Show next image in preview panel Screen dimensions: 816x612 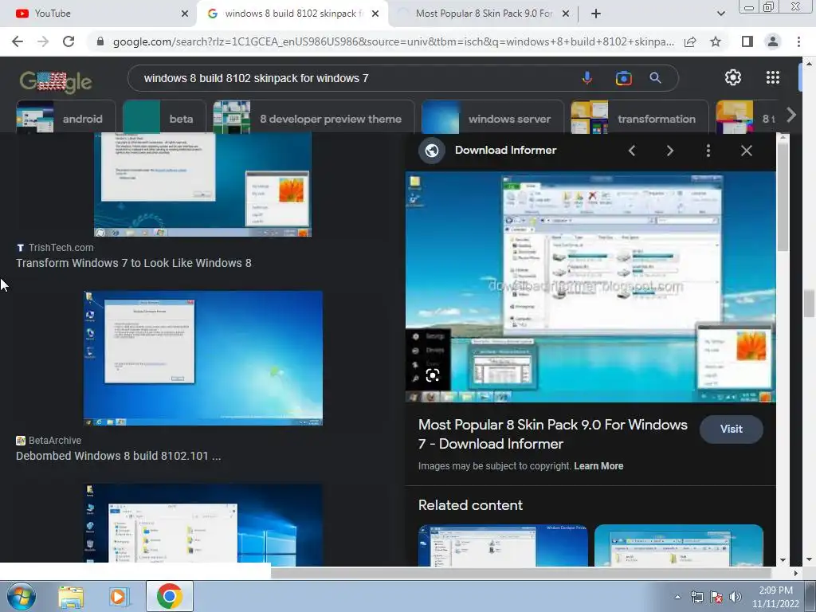[669, 151]
